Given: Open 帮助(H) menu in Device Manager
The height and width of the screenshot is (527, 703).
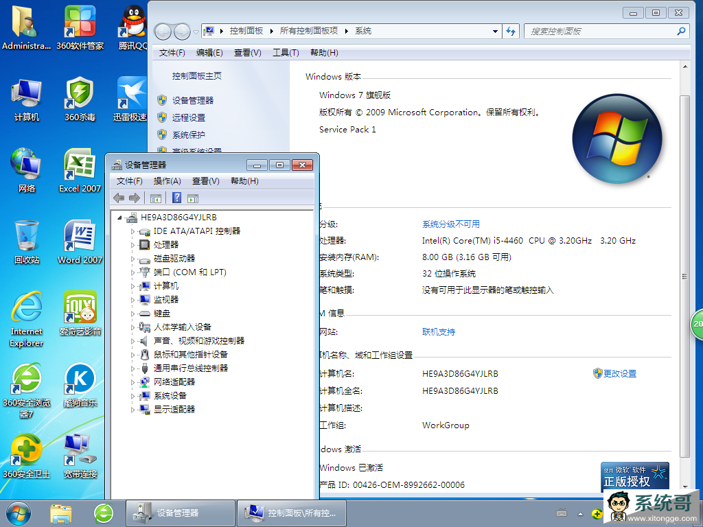Looking at the screenshot, I should 244,181.
